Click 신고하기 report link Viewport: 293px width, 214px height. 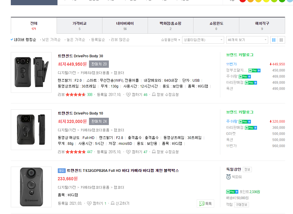click(x=122, y=203)
